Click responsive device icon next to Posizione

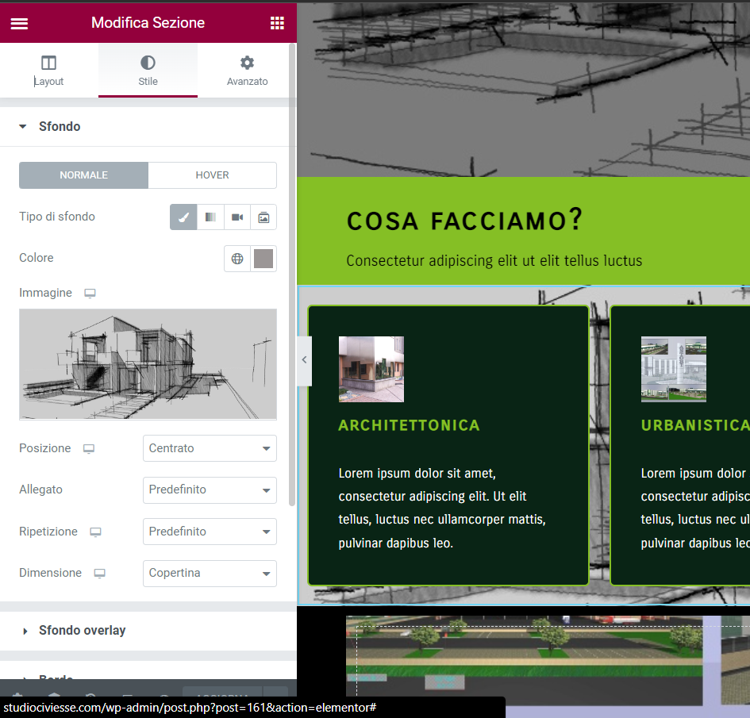point(89,449)
